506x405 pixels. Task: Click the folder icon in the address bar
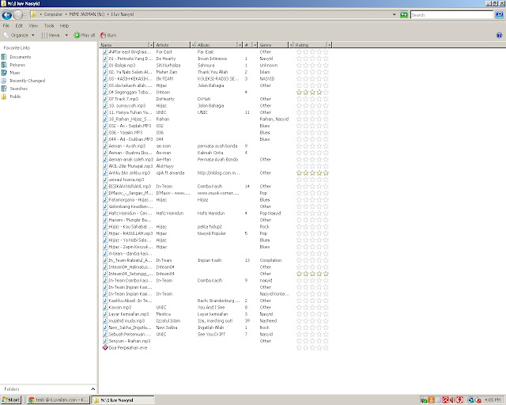(33, 14)
